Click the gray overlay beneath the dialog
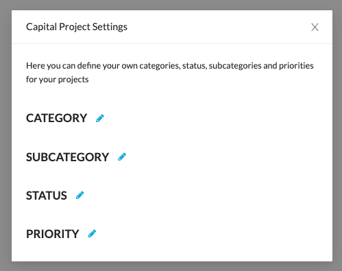This screenshot has width=342, height=271. point(171,267)
